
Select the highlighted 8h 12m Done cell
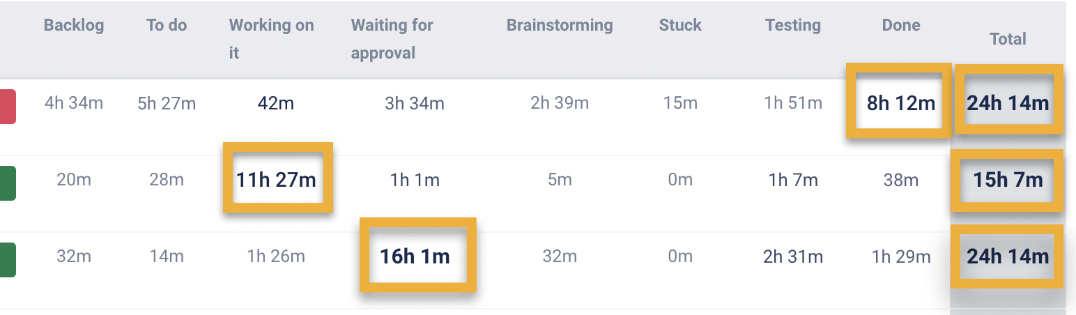click(900, 104)
